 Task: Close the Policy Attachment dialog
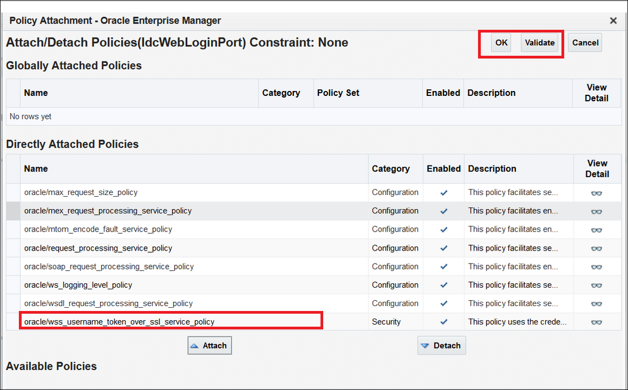point(613,21)
